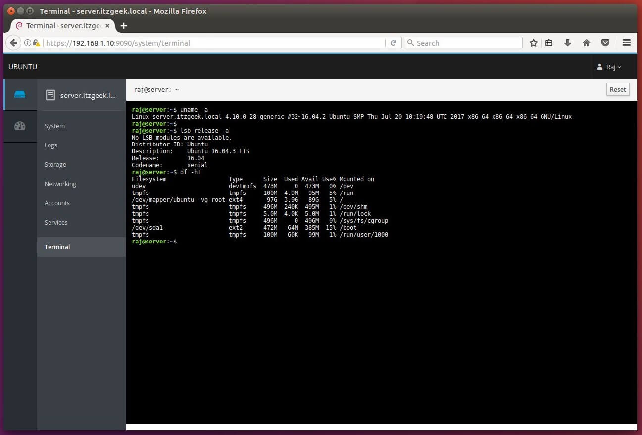This screenshot has width=642, height=435.
Task: Click the blue server icon in the left sidebar
Action: click(20, 95)
